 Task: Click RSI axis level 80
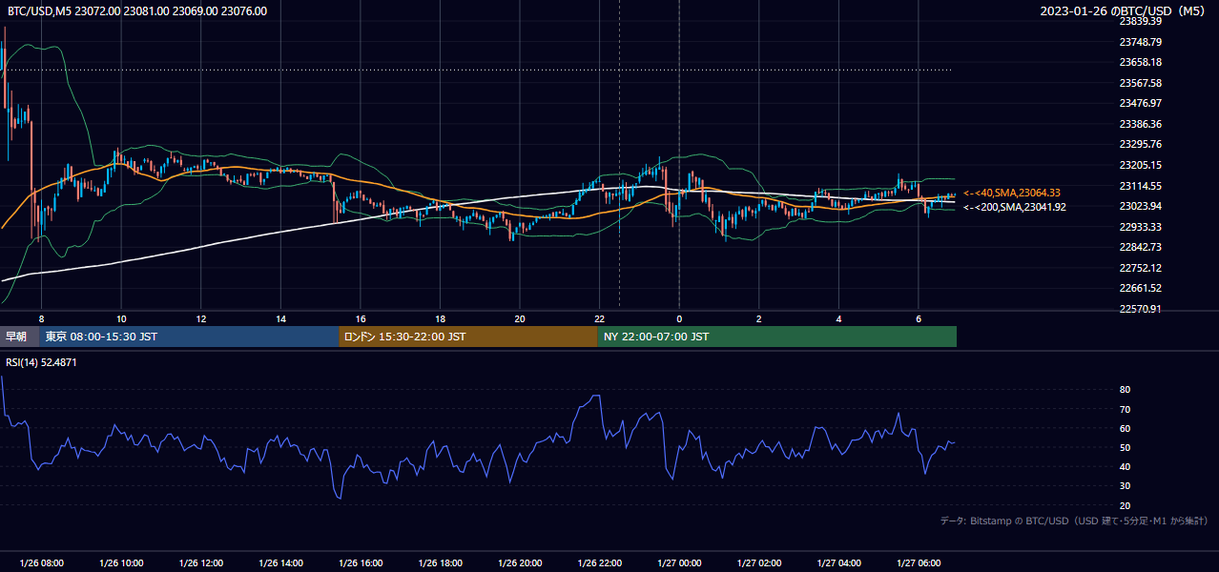pos(1125,390)
